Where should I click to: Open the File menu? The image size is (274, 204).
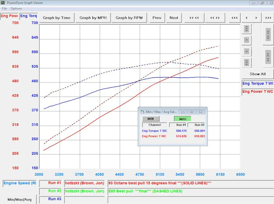(4, 8)
